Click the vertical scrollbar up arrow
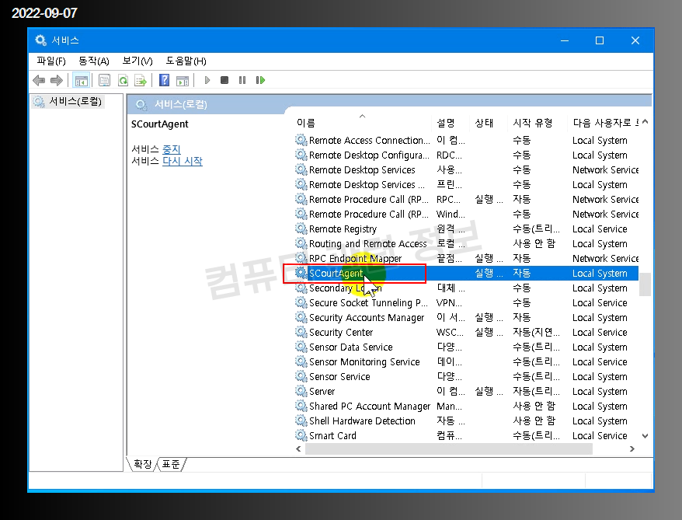This screenshot has height=520, width=682. click(645, 122)
